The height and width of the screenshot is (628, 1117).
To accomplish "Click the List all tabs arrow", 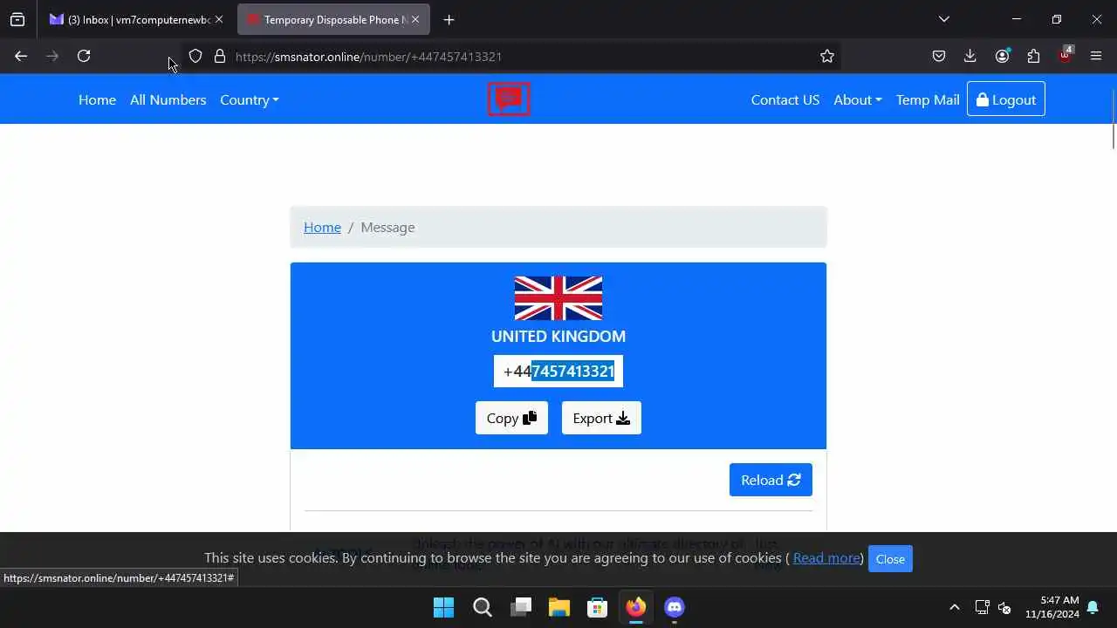I will coord(943,19).
